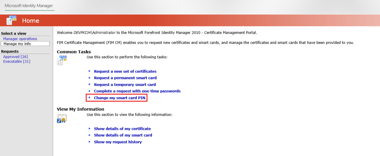Click the Common Tasks heading
The height and width of the screenshot is (156, 380).
pyautogui.click(x=74, y=52)
